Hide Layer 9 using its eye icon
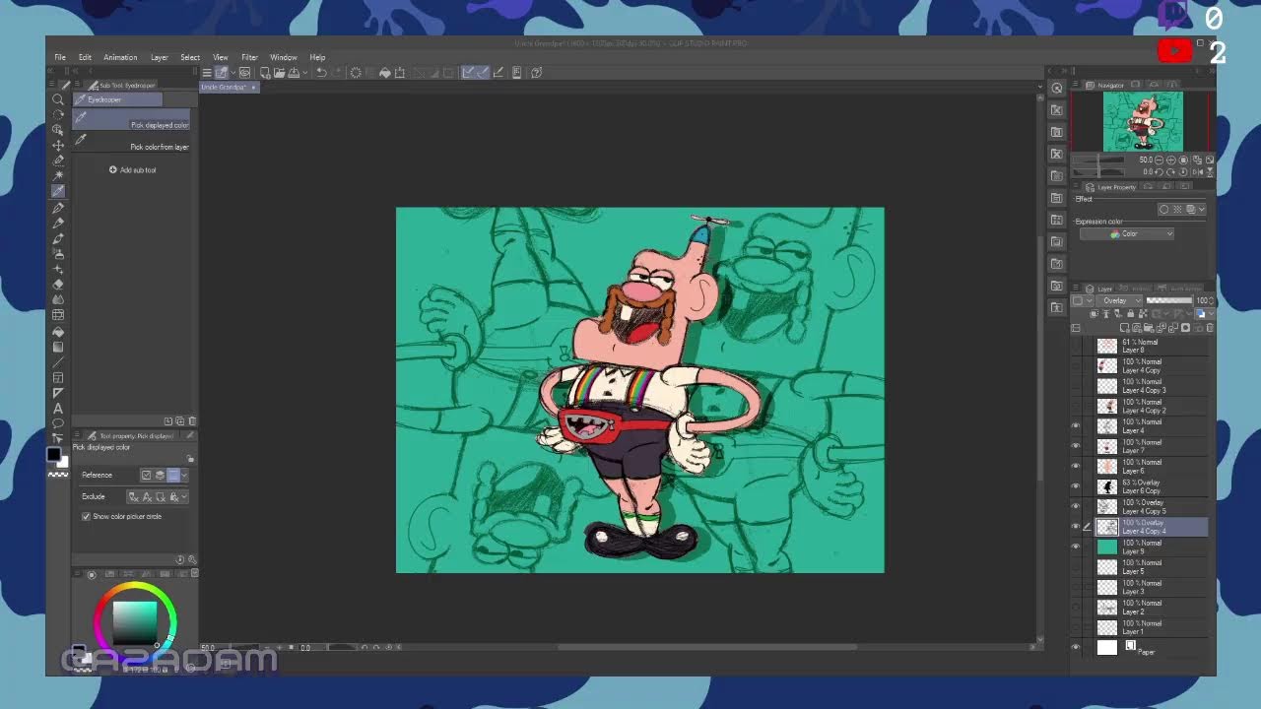1261x709 pixels. click(1076, 547)
